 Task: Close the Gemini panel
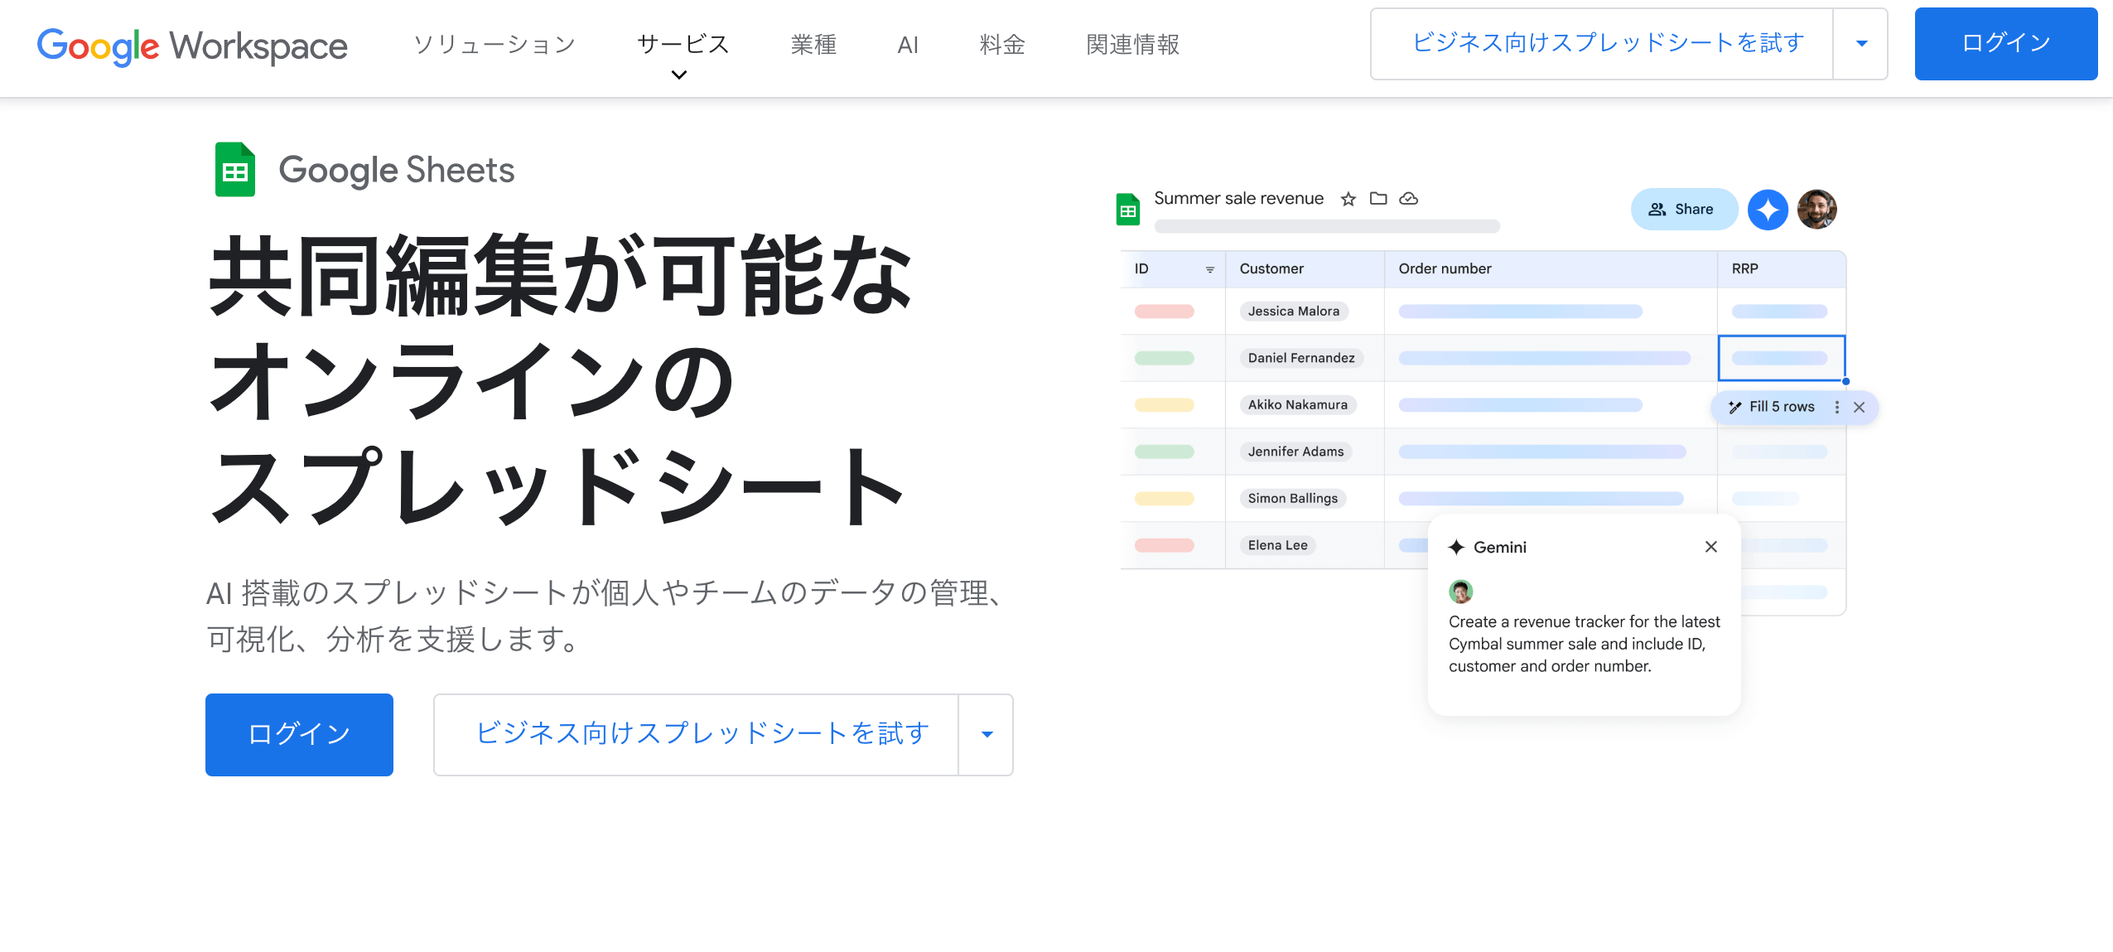tap(1711, 547)
